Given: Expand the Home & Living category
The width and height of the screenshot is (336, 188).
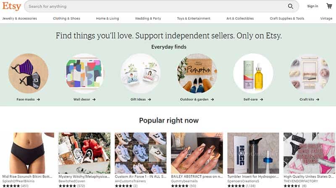Looking at the screenshot, I should 108,18.
